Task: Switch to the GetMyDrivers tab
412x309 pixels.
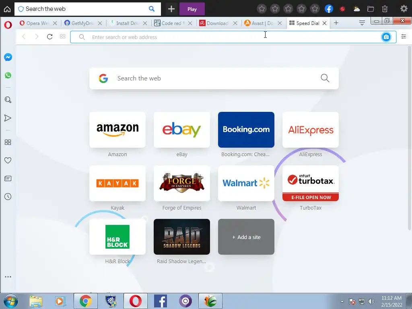Action: pos(79,23)
